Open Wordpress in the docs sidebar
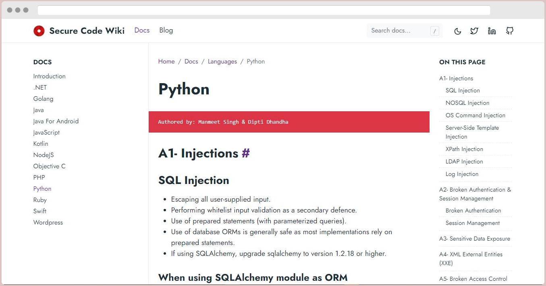Image resolution: width=546 pixels, height=286 pixels. pos(48,223)
